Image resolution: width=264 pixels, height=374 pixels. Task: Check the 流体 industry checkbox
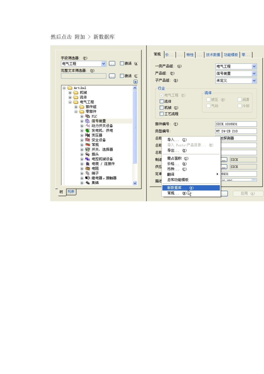click(161, 101)
